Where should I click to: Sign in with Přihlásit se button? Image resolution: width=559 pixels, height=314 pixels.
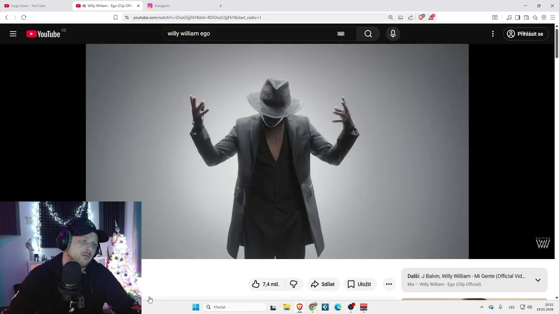click(x=526, y=34)
